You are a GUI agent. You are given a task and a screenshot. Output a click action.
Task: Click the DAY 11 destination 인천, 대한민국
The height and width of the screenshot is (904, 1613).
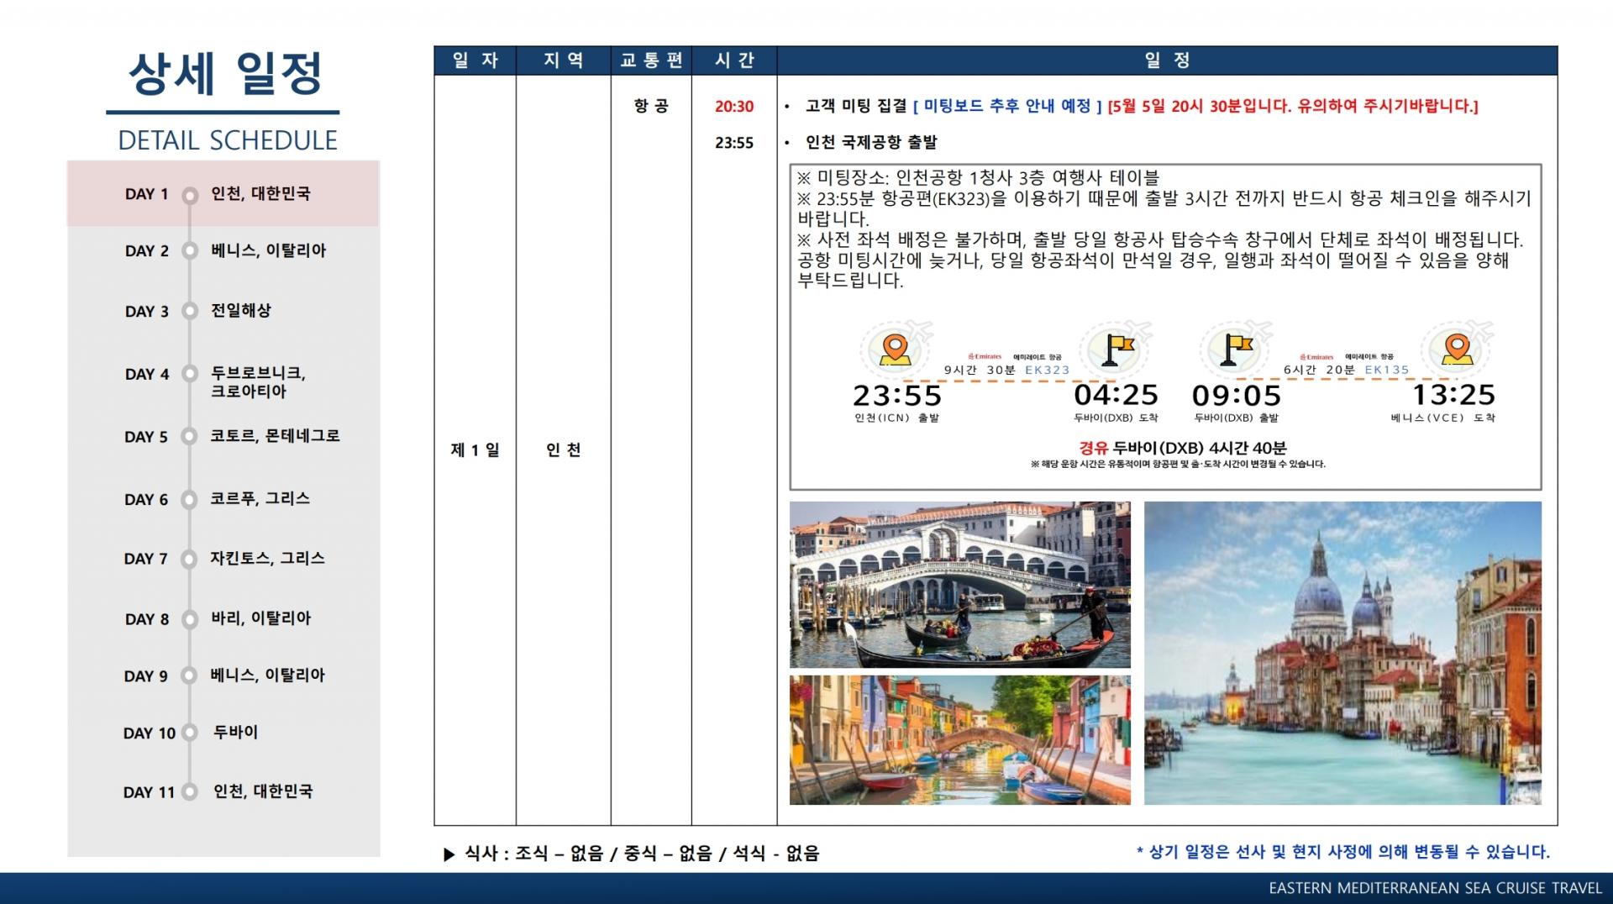[x=263, y=791]
